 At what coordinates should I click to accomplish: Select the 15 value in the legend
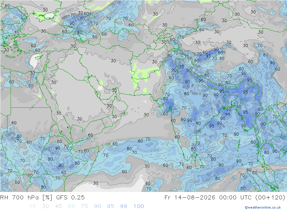[x=32, y=206]
